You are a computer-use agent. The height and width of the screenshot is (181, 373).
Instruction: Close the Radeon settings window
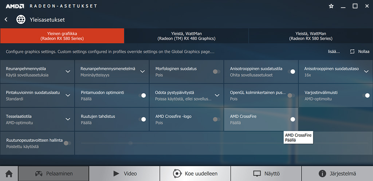pos(367,6)
